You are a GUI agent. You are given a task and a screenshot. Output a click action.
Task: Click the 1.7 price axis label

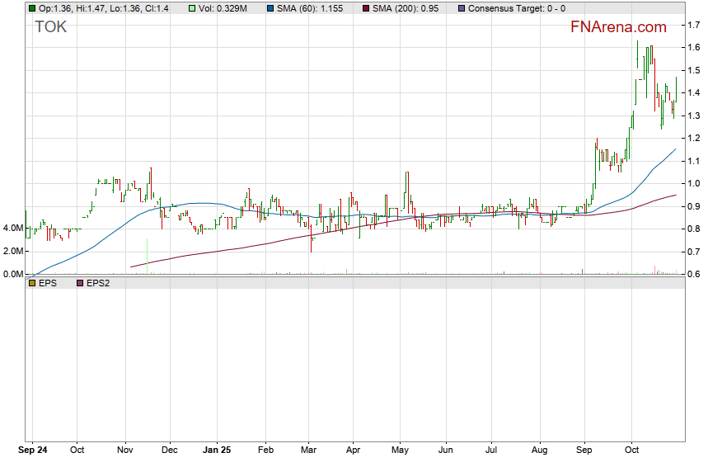tap(695, 26)
